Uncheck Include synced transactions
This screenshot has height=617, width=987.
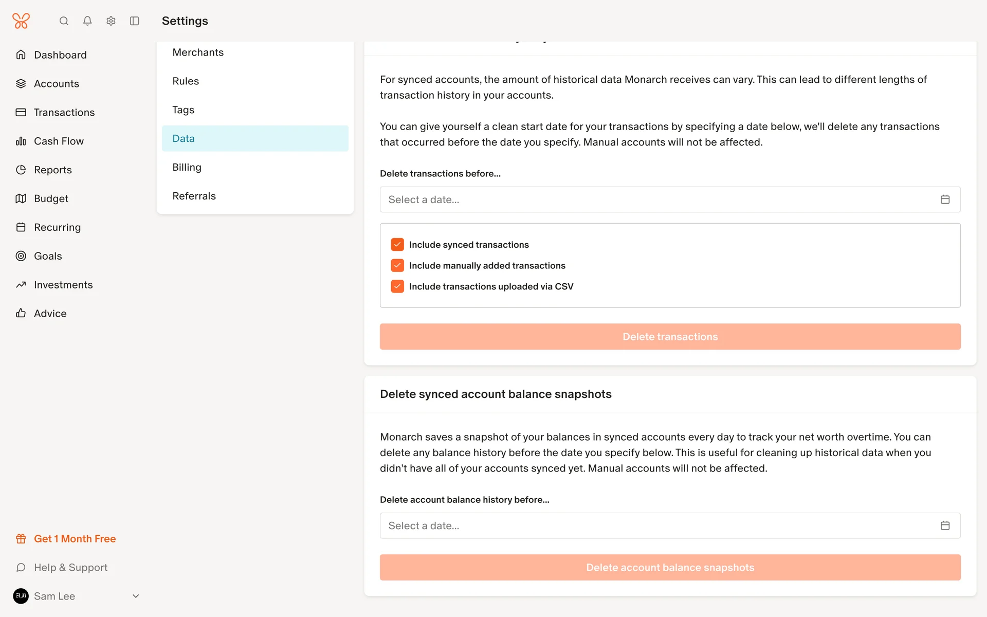click(397, 245)
